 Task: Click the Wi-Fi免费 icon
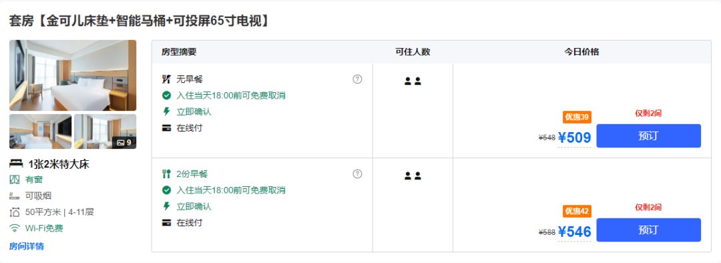[x=15, y=228]
